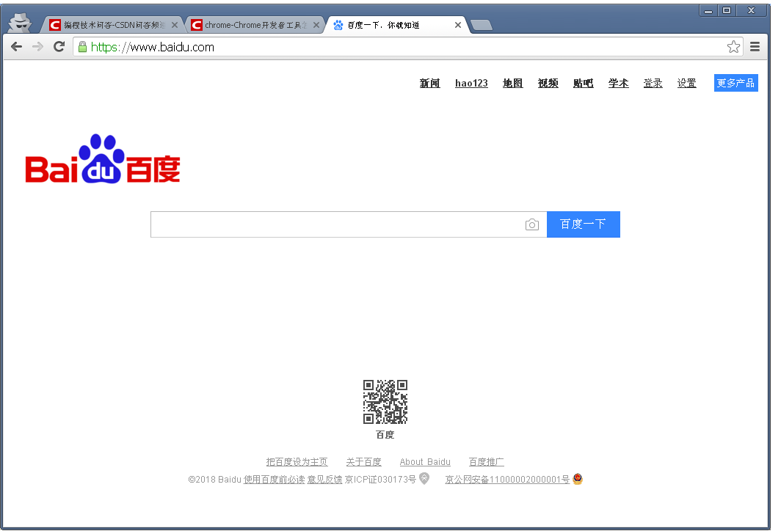Go back using the browser back arrow
Viewport: 781px width, 531px height.
point(16,47)
